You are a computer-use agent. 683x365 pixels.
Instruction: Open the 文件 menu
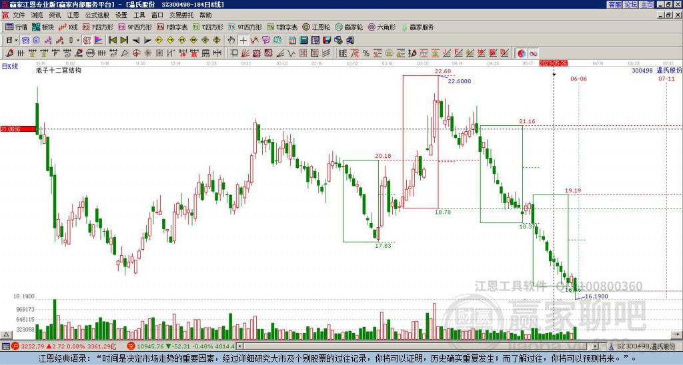coord(19,15)
